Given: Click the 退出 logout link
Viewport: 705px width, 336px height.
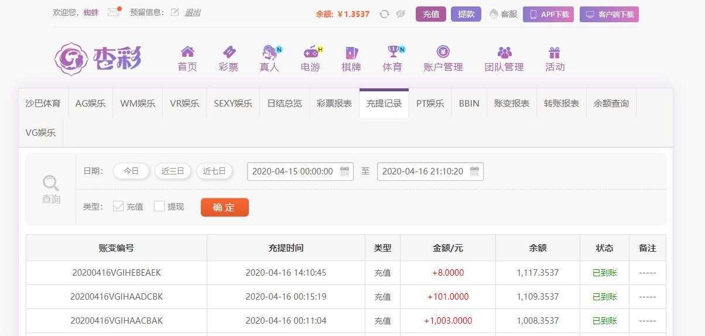Looking at the screenshot, I should click(x=193, y=12).
